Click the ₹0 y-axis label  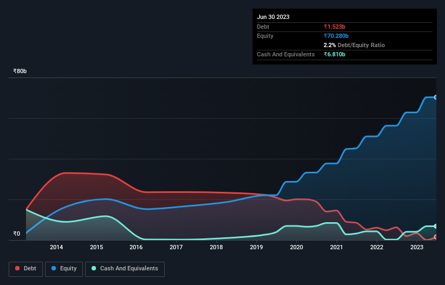coord(17,234)
